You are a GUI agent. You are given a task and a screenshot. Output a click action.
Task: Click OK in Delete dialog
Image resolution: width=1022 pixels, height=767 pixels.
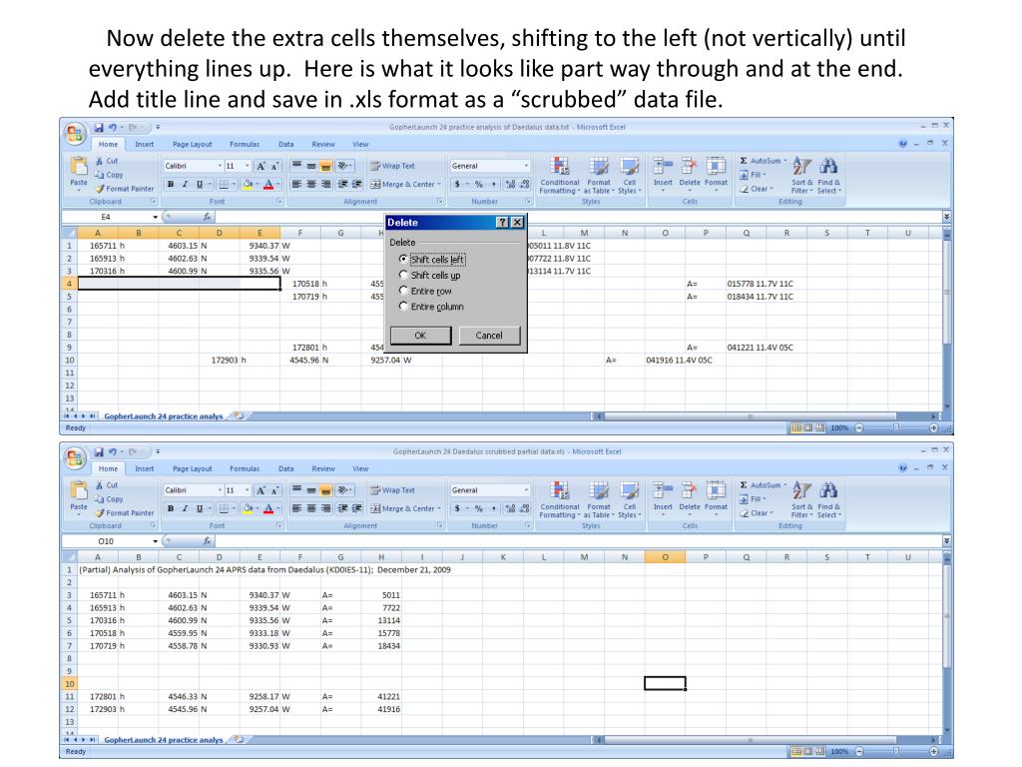click(x=420, y=336)
